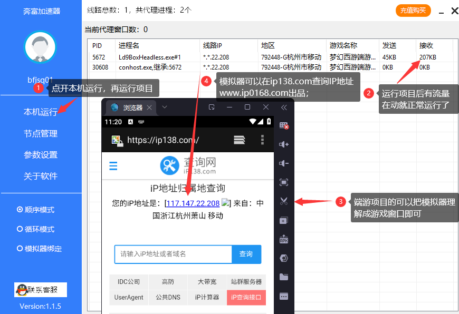Screen dimensions: 459x314
Task: Open the browser three-dot overflow menu
Action: (262, 140)
